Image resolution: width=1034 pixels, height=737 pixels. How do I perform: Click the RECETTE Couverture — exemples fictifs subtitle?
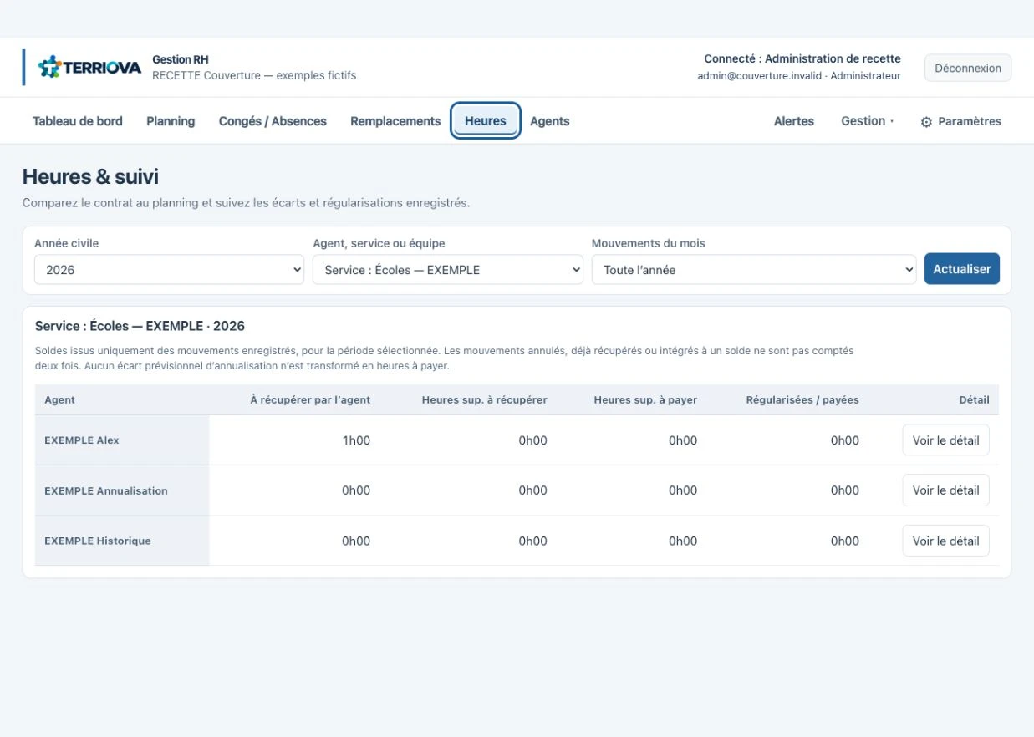click(254, 75)
